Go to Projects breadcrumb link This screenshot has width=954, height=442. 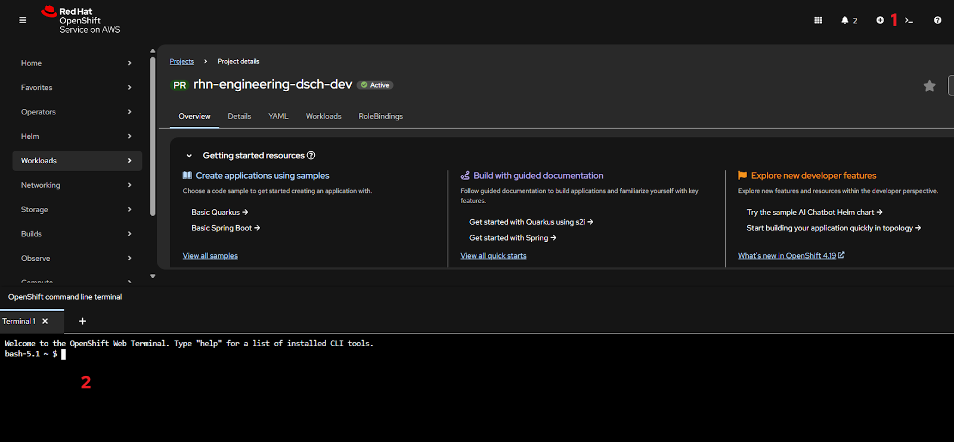(x=181, y=61)
